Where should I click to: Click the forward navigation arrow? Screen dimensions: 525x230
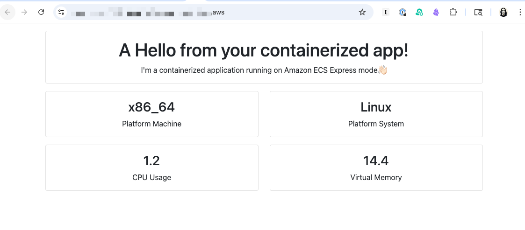click(x=24, y=12)
